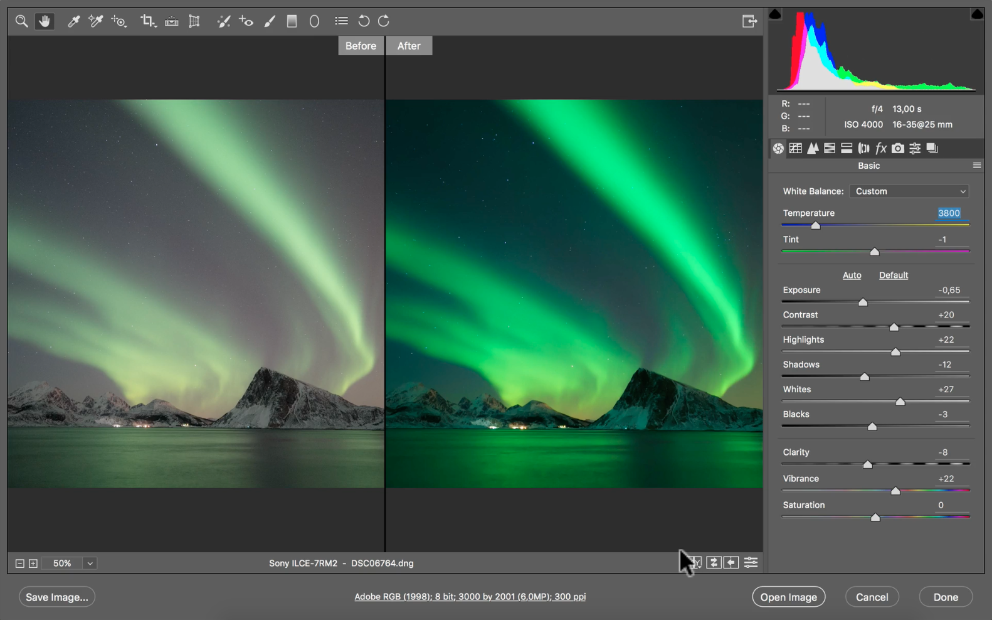This screenshot has width=992, height=620.
Task: Switch to the Tone Curve tab
Action: (796, 149)
